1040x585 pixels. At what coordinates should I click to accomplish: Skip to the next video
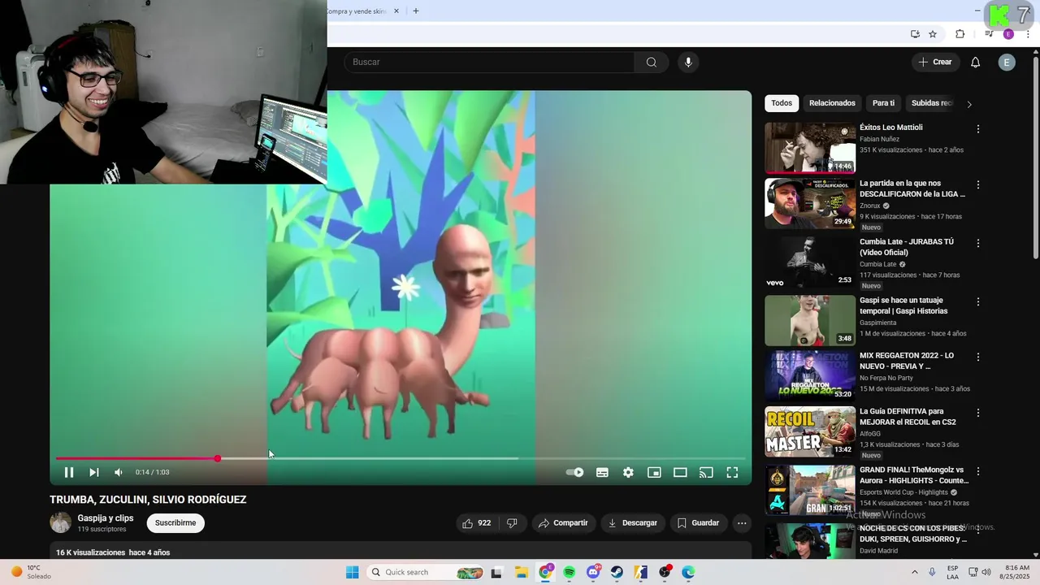click(94, 472)
